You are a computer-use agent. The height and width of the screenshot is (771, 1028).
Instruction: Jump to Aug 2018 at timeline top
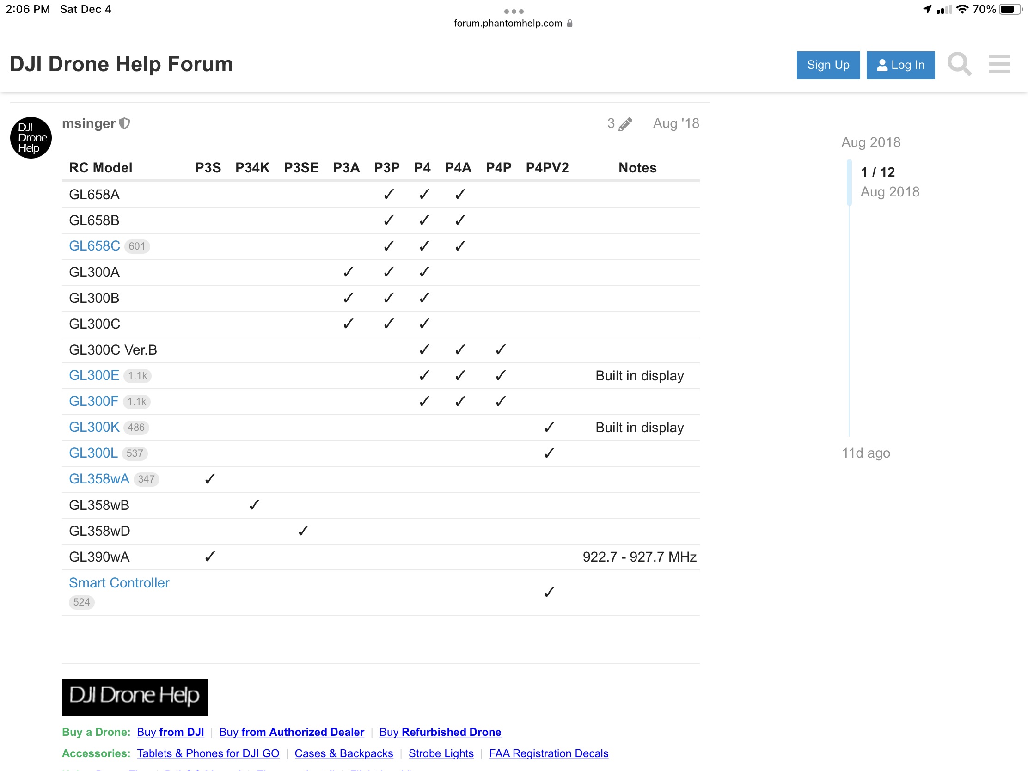point(870,142)
